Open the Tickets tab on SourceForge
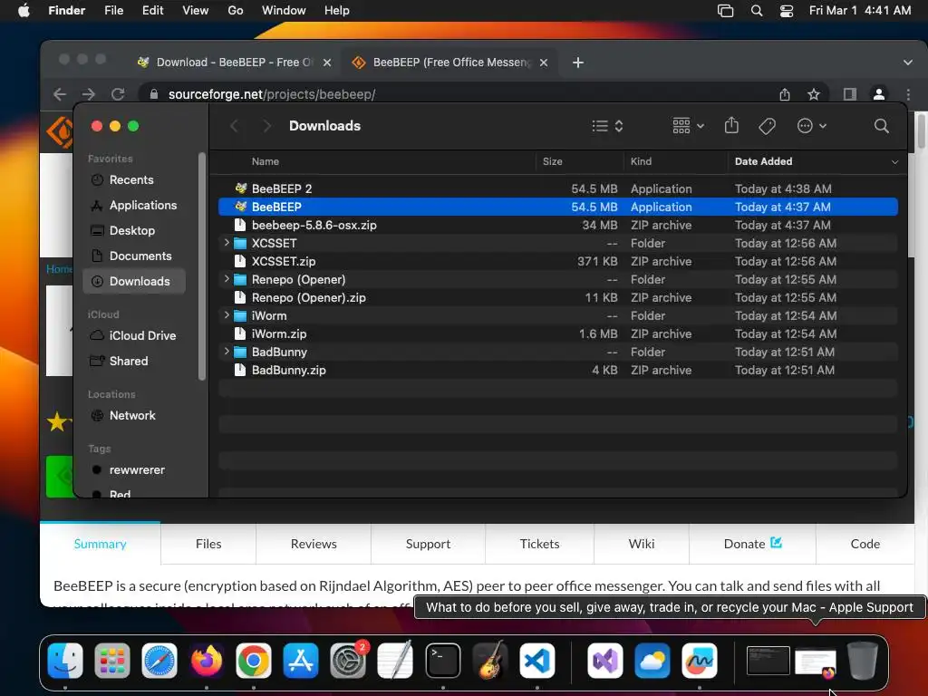The image size is (928, 696). coord(539,544)
